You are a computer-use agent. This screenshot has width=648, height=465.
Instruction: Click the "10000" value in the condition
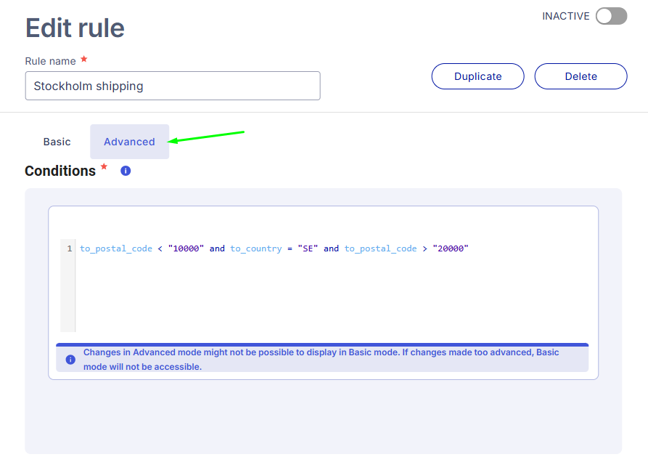[186, 248]
